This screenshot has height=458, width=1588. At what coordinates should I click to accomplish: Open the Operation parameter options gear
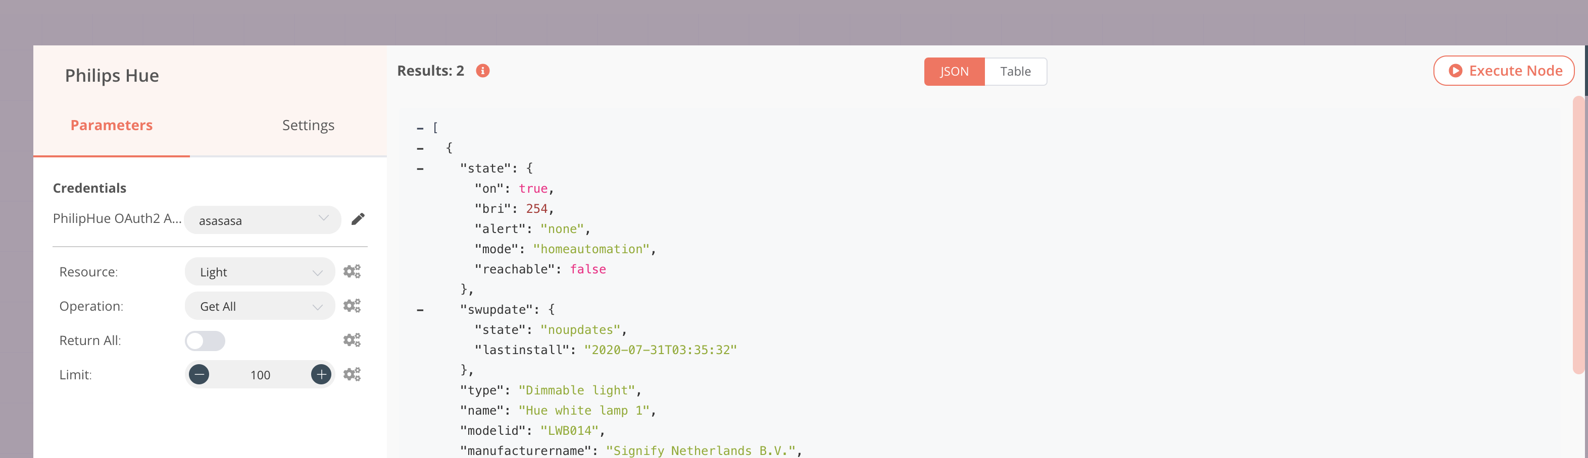(352, 306)
